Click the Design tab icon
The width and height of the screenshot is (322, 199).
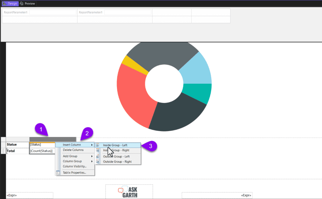tap(4, 4)
